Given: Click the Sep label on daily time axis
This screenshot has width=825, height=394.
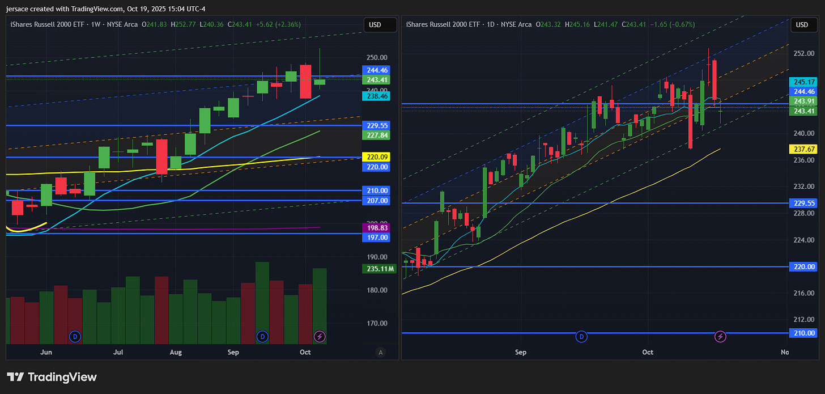Looking at the screenshot, I should tap(521, 352).
